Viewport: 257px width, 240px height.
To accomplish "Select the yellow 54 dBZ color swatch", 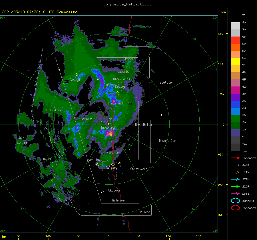I will [235, 61].
